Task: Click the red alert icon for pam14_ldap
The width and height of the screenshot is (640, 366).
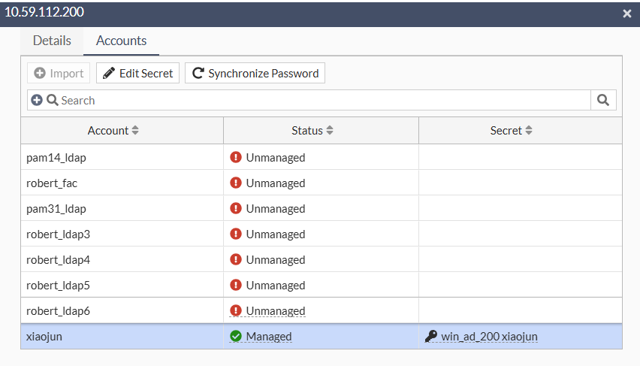Action: 236,157
